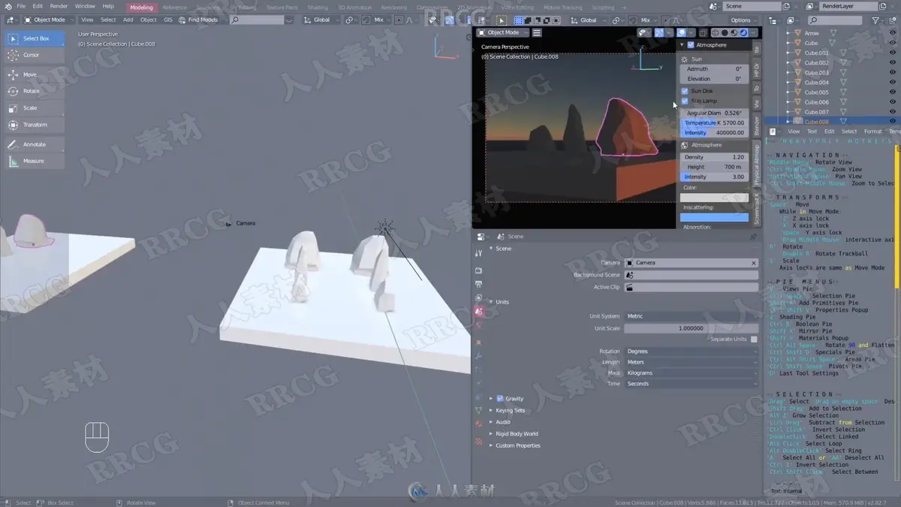Hide Cube.006 using its eye icon

point(892,102)
